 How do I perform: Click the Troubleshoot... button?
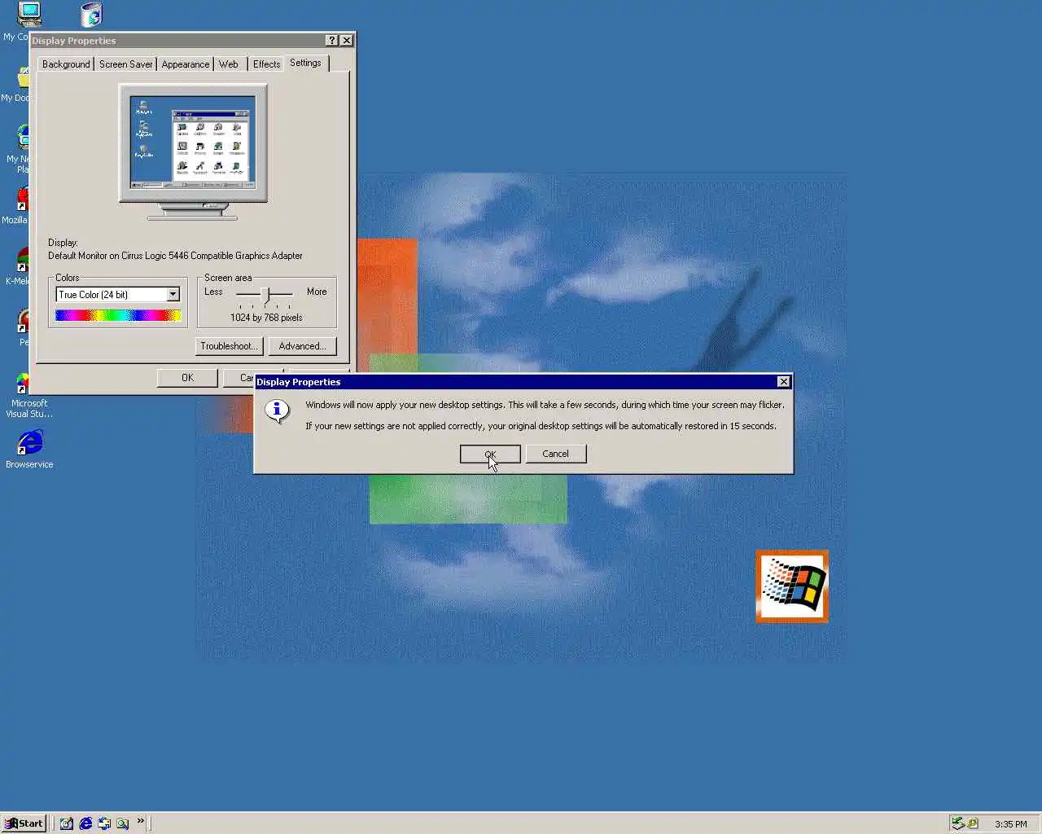pos(229,346)
